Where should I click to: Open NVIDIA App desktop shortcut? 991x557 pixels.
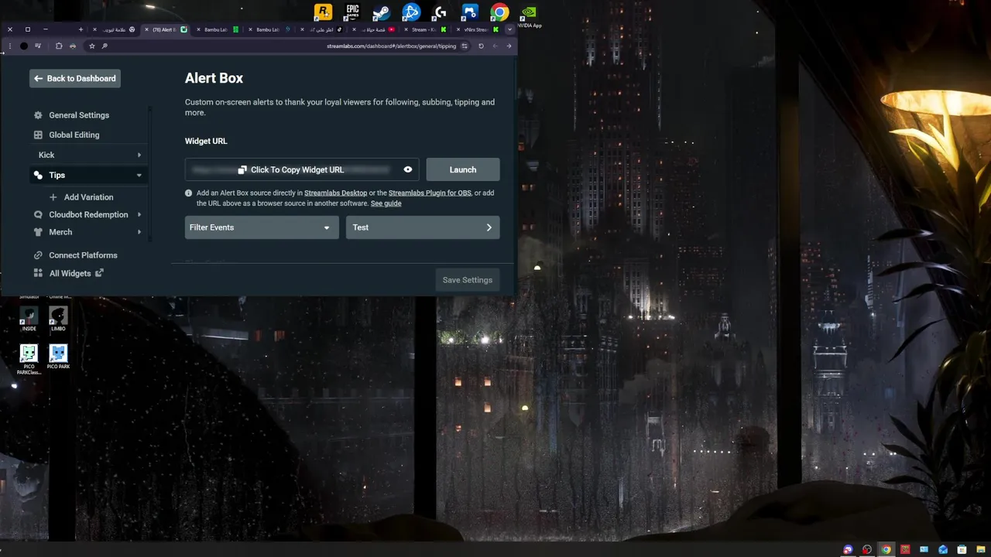tap(529, 15)
